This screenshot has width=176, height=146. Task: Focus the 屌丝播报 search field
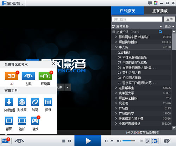tap(137, 19)
